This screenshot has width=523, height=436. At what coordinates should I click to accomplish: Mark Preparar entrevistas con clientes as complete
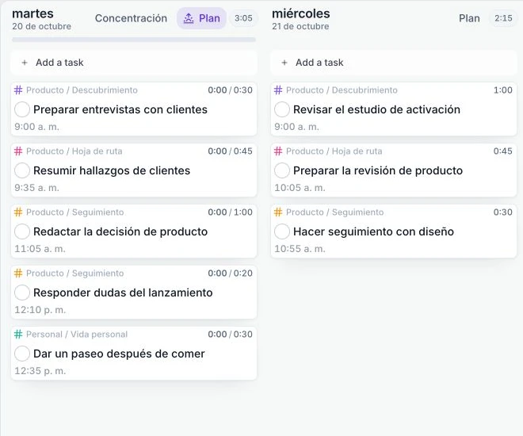[x=22, y=109]
